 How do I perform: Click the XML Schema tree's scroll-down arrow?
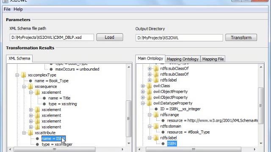[129, 144]
